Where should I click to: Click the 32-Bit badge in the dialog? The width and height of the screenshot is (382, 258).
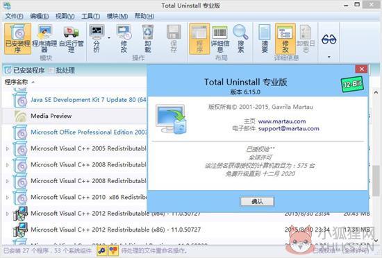(352, 84)
